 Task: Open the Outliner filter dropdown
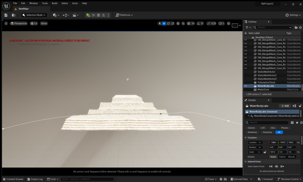[x=248, y=27]
